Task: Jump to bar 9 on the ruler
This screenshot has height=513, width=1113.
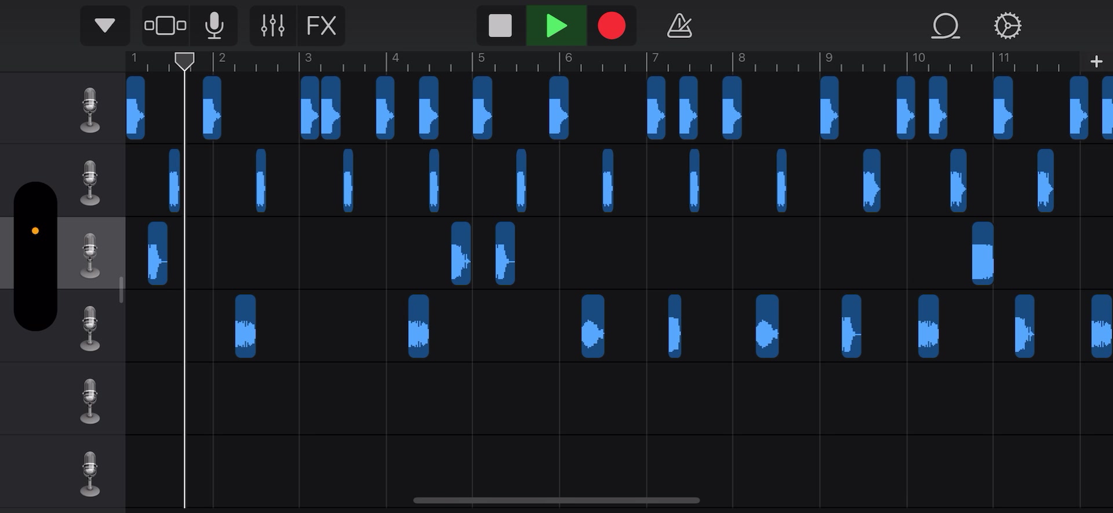Action: pos(829,58)
